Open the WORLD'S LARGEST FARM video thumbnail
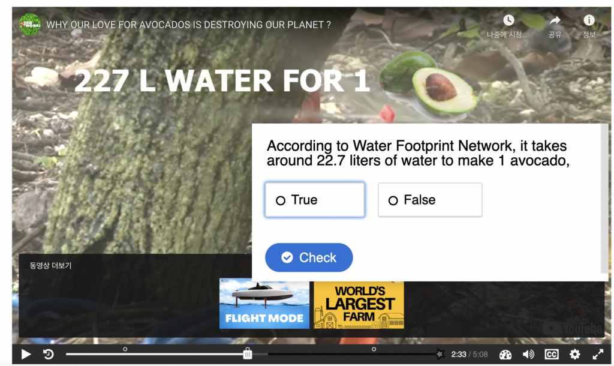Screen dimensions: 614x366 (359, 305)
